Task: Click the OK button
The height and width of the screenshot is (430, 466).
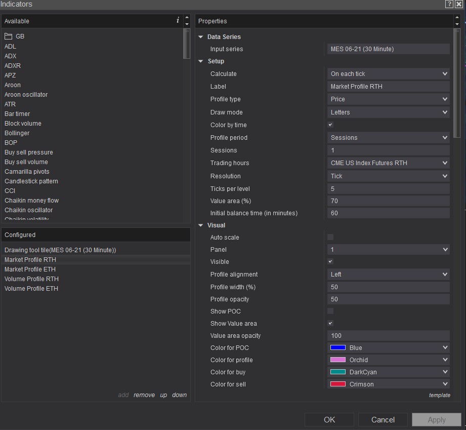Action: tap(329, 419)
